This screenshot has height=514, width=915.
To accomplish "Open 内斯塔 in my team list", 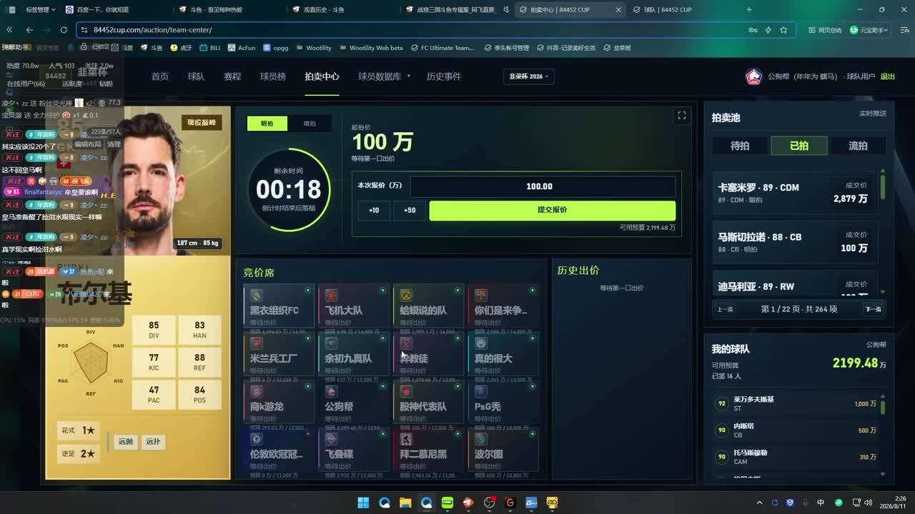I will (796, 430).
